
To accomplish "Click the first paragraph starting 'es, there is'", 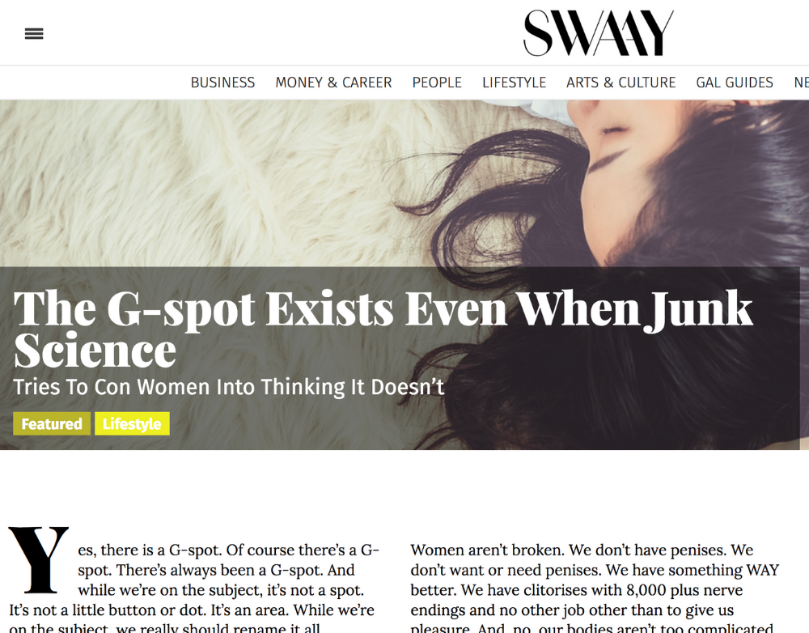I will pyautogui.click(x=194, y=589).
